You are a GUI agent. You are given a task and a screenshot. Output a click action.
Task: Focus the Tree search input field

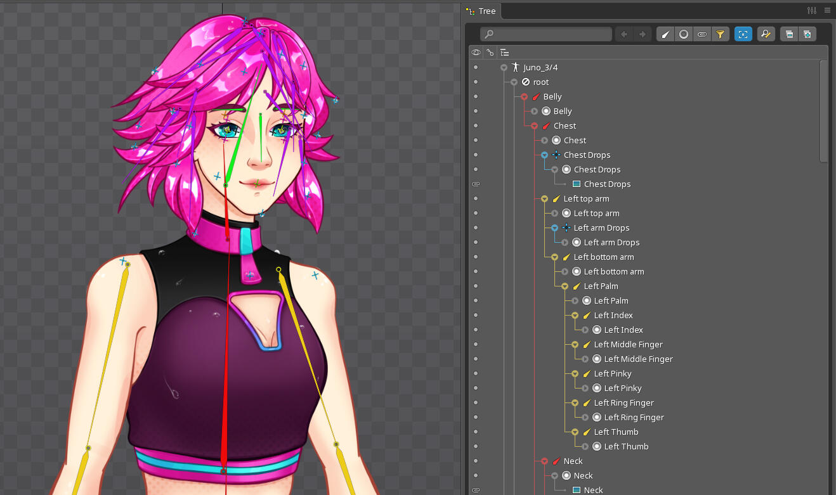(x=545, y=34)
